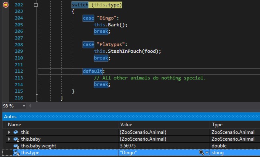The height and width of the screenshot is (157, 260).
Task: Click the Value column header
Action: [x=126, y=125]
